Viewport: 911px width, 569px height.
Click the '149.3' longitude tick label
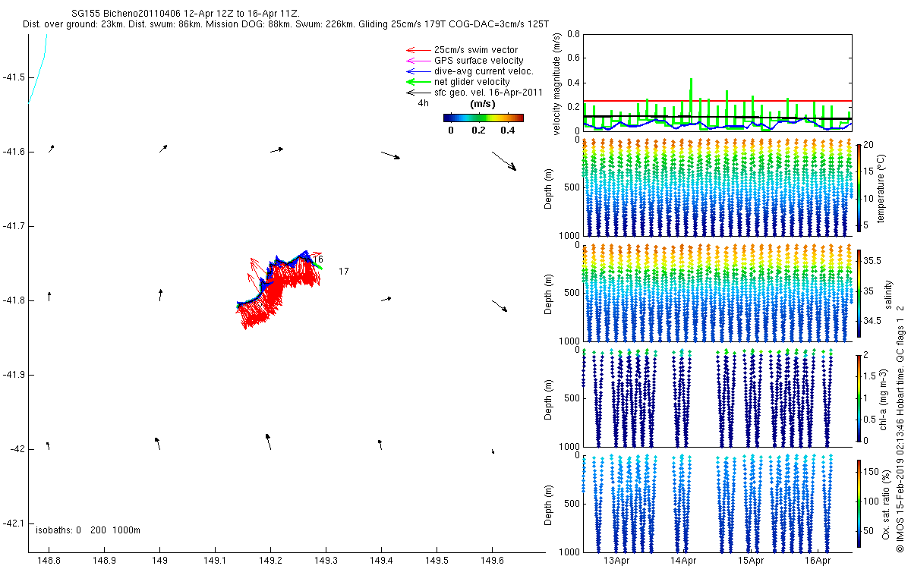[x=326, y=560]
